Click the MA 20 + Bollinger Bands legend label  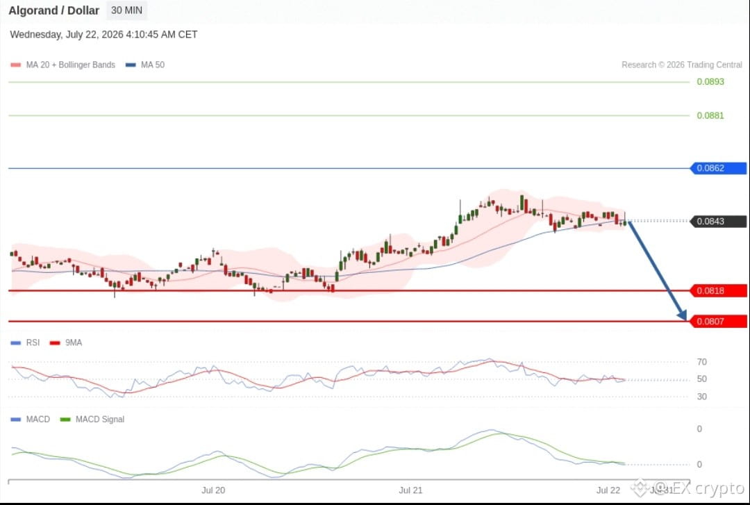70,65
